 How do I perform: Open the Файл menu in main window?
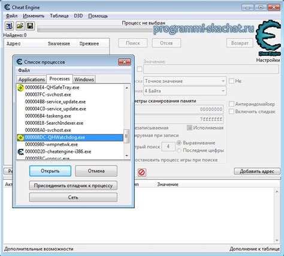coord(11,16)
